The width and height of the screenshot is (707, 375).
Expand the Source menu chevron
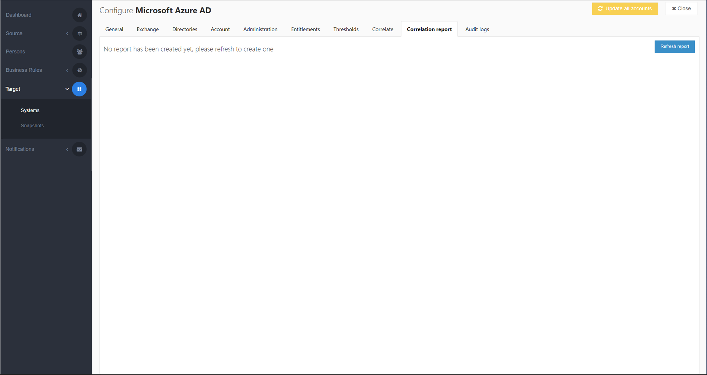(x=67, y=33)
